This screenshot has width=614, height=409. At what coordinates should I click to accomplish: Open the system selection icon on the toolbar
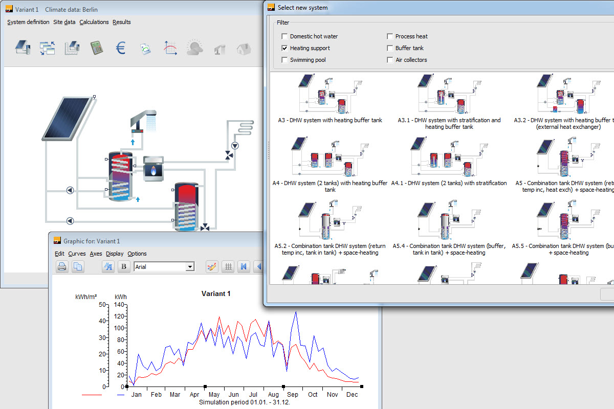(x=23, y=48)
